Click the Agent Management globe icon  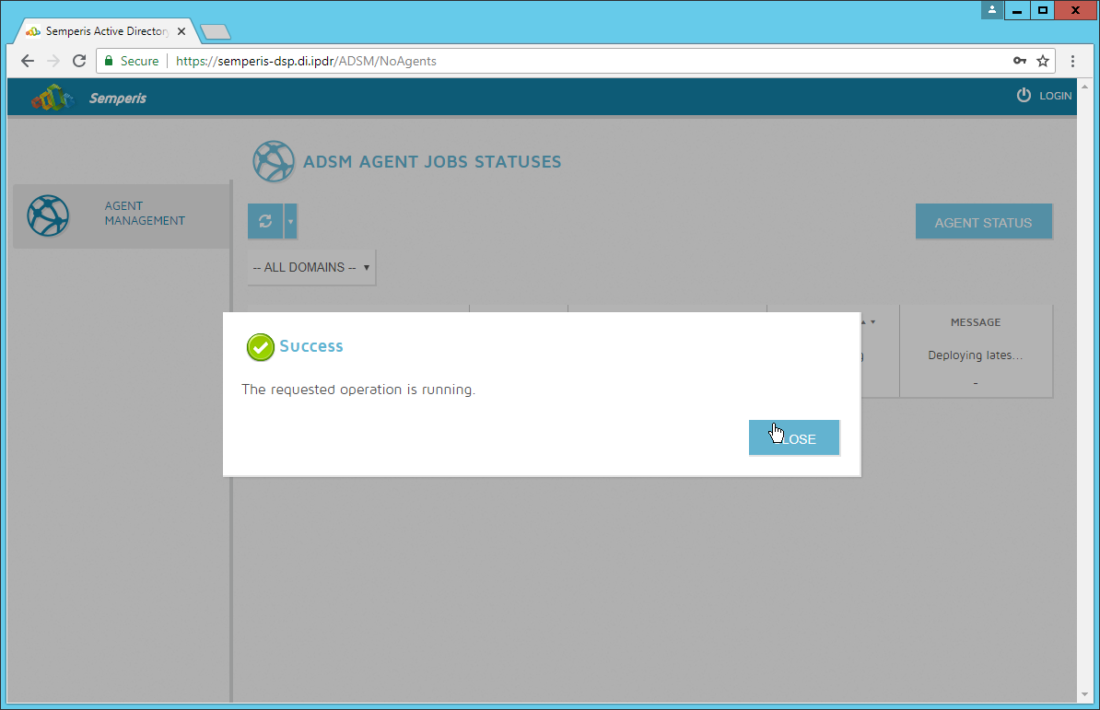[48, 215]
